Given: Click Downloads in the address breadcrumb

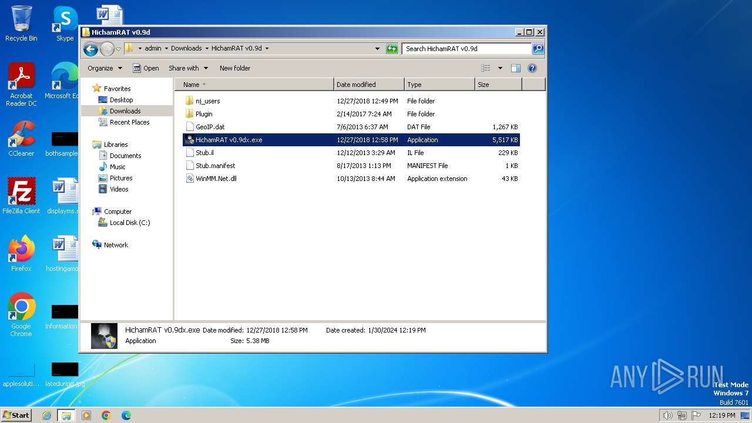Looking at the screenshot, I should pos(186,49).
